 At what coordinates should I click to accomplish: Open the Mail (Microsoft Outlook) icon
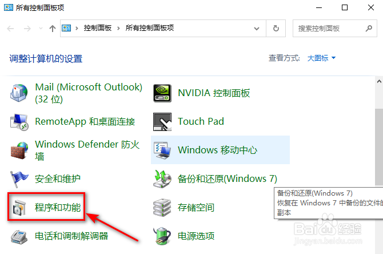19,93
